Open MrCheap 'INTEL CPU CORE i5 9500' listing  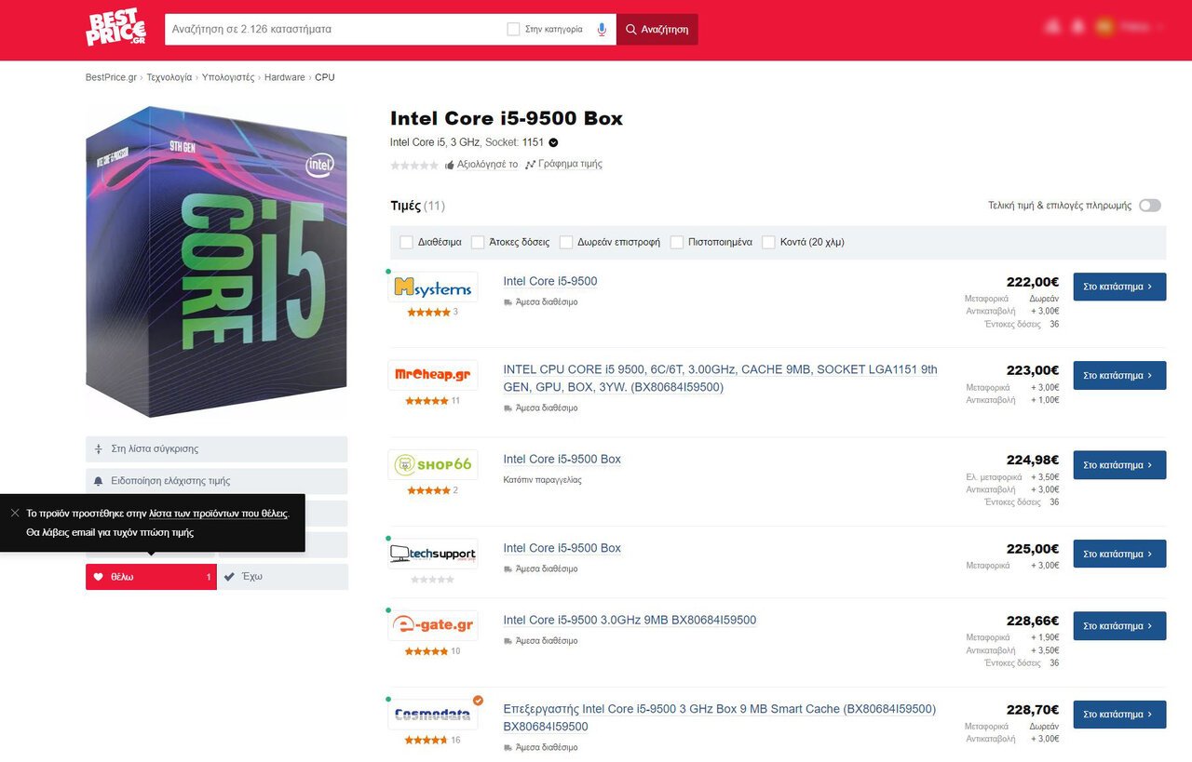[x=721, y=379]
